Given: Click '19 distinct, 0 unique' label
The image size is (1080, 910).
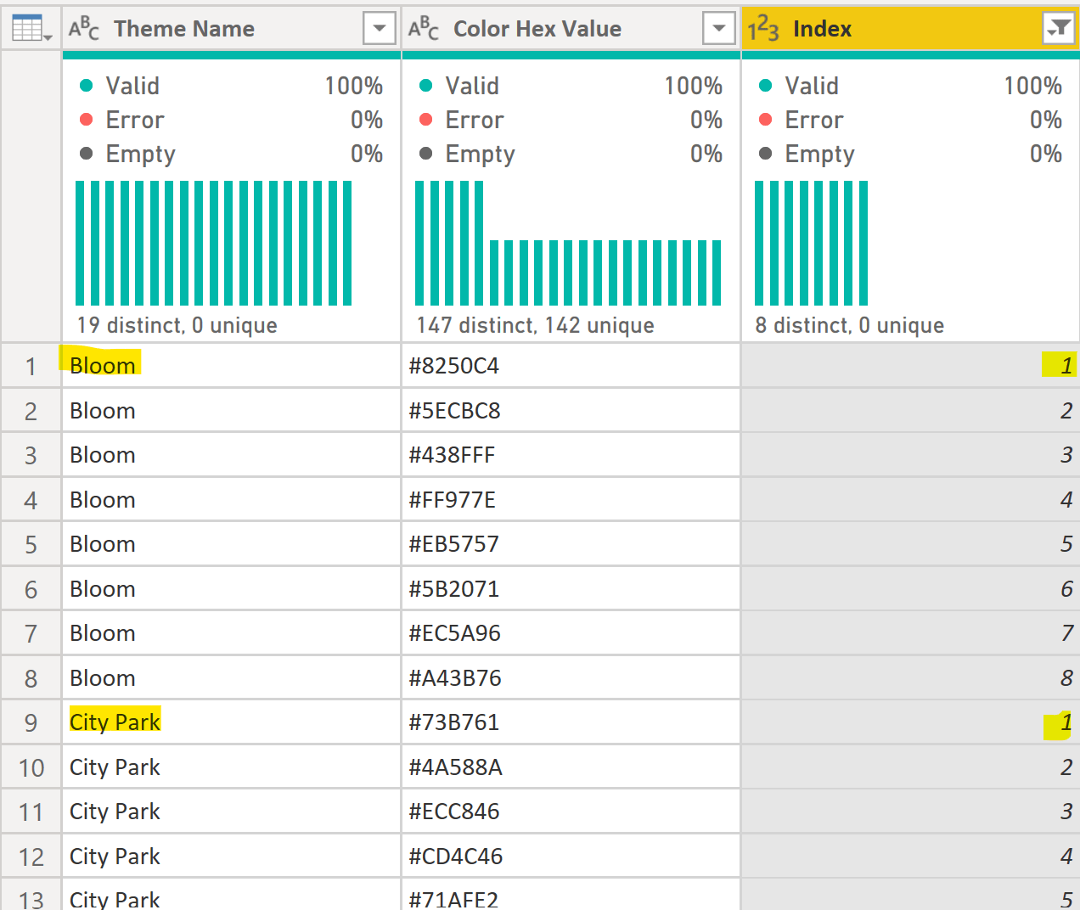Looking at the screenshot, I should point(177,325).
